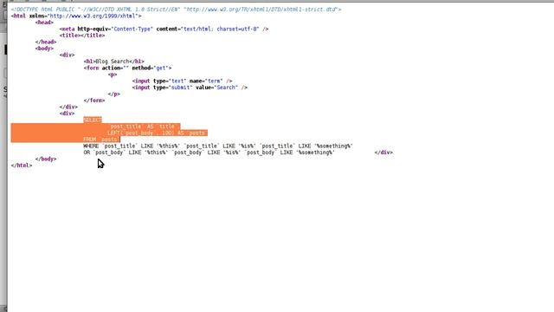Click the highlighted SELECT keyword
The width and height of the screenshot is (554, 312).
point(93,120)
